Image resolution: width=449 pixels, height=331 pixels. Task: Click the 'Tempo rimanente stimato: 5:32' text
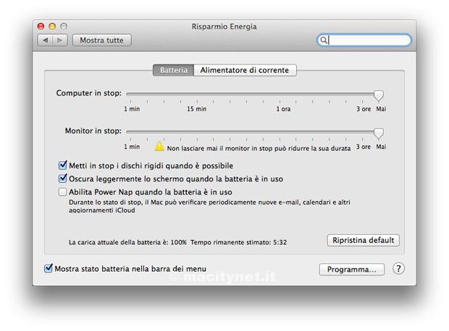tap(238, 242)
